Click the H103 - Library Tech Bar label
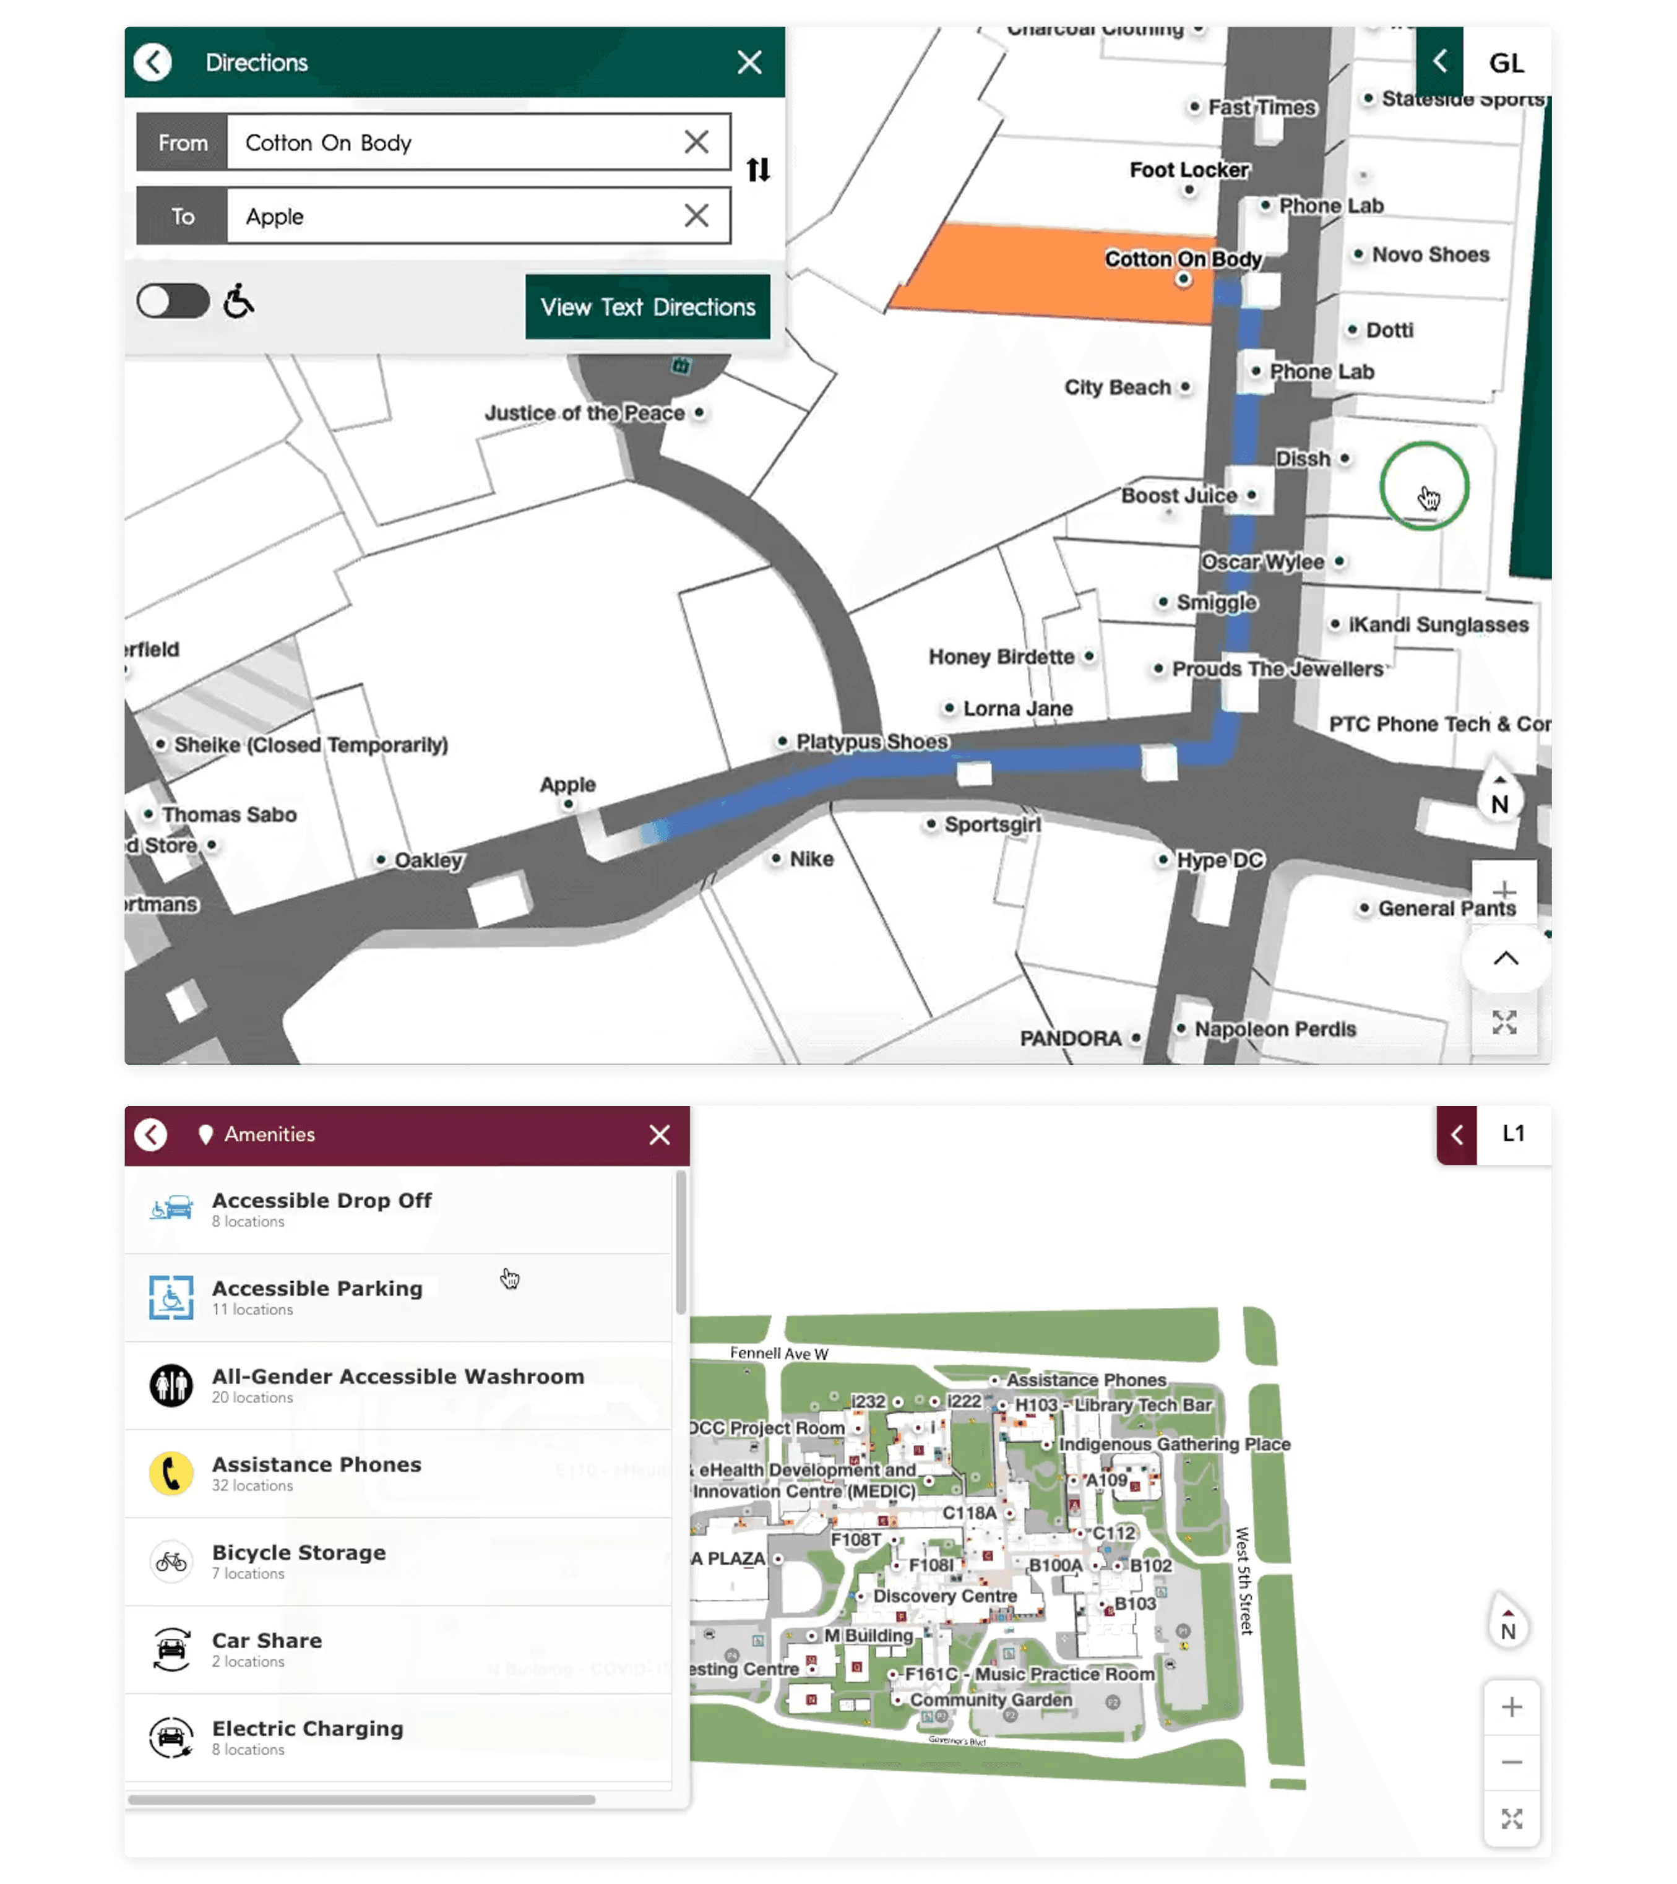The width and height of the screenshot is (1677, 1884). coord(1113,1405)
